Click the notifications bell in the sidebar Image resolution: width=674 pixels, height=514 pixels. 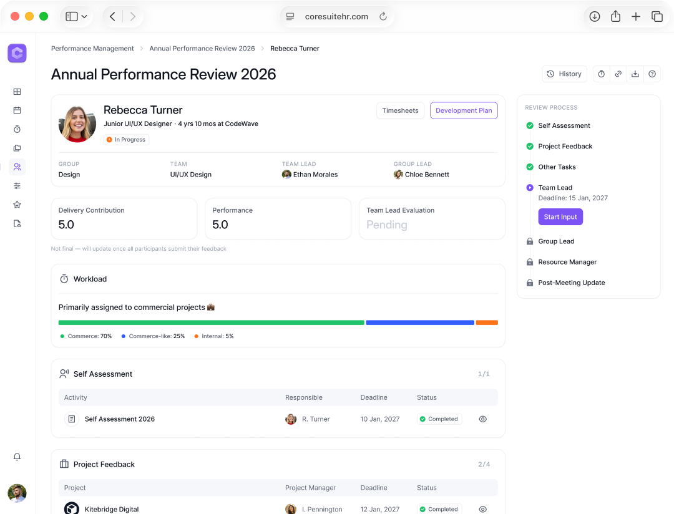[17, 457]
